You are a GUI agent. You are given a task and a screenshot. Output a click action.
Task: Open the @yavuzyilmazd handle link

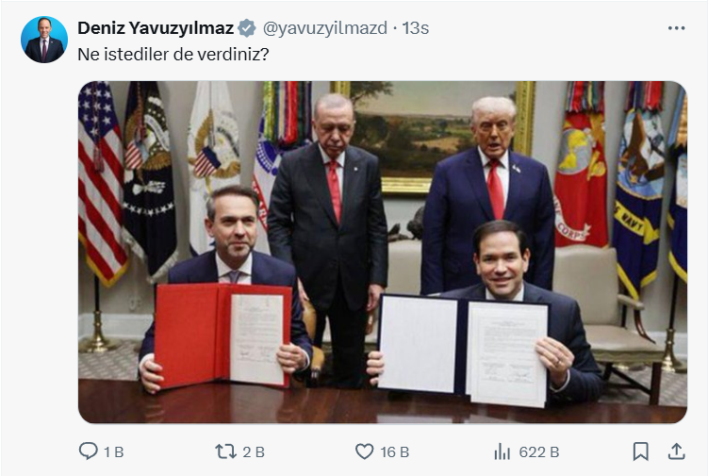click(x=324, y=28)
